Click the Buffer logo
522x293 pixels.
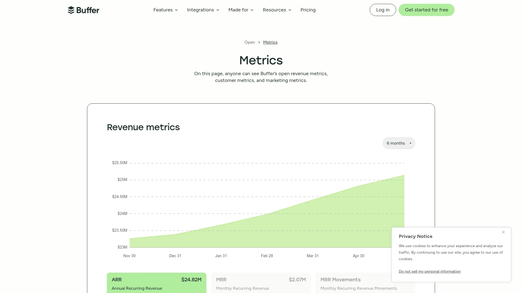(83, 10)
